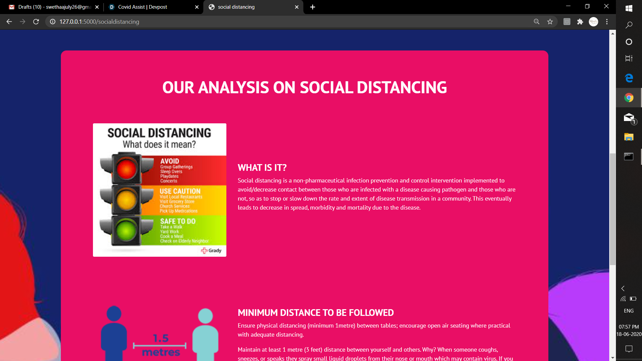642x361 pixels.
Task: Click the social distancing traffic light image
Action: (159, 190)
